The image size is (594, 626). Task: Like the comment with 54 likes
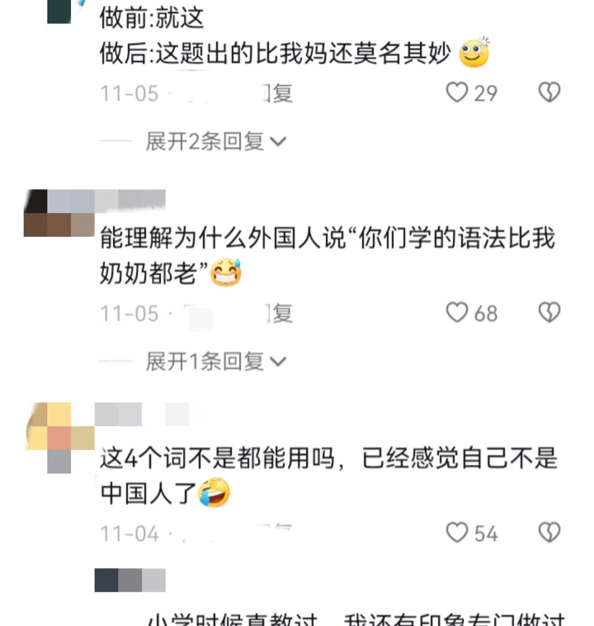[x=457, y=532]
